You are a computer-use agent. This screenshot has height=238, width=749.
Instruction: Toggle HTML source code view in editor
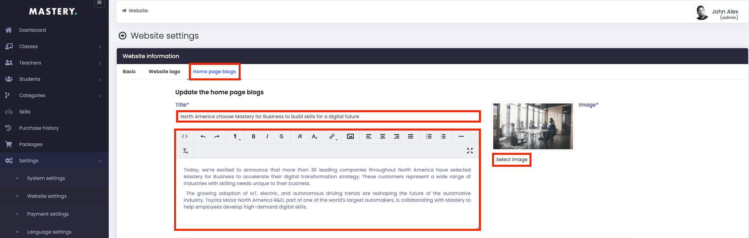click(x=185, y=137)
